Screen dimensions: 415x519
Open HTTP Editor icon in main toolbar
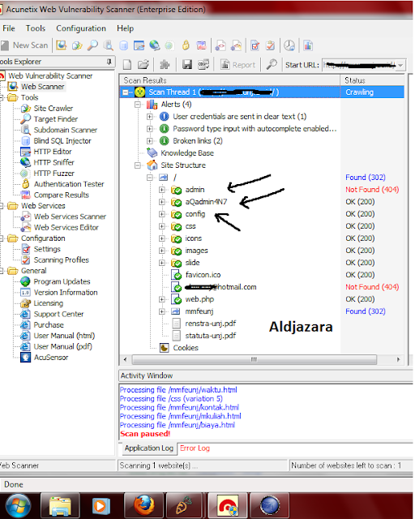pos(139,45)
